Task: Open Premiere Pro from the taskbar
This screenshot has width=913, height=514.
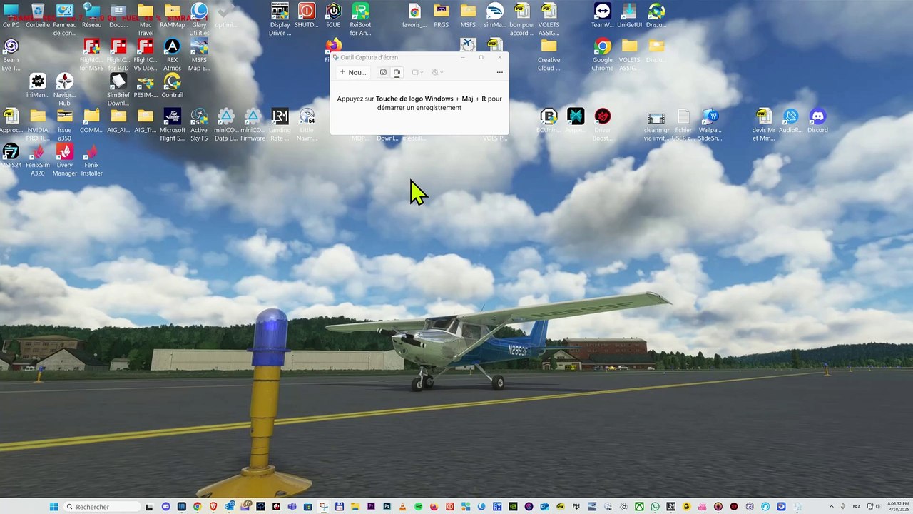Action: tap(371, 507)
